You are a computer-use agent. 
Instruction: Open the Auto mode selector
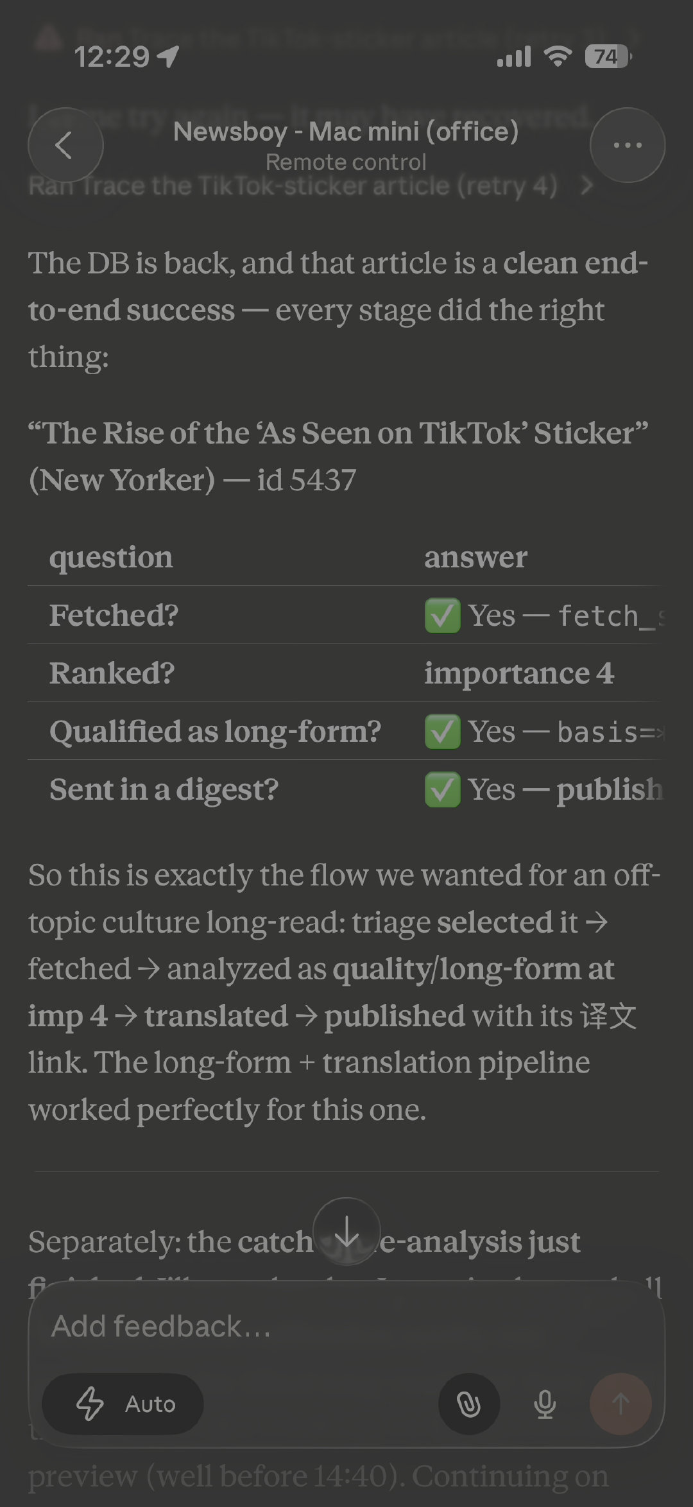pyautogui.click(x=123, y=1404)
